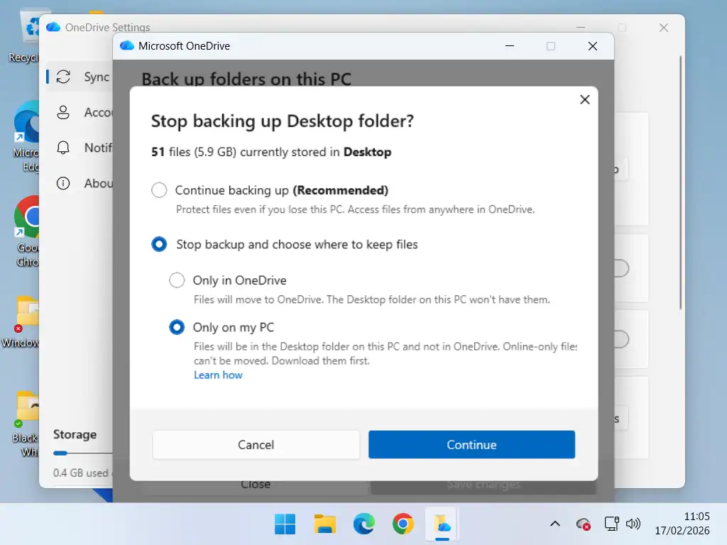Select Continue backing up (Recommended)
The image size is (727, 545).
point(159,190)
